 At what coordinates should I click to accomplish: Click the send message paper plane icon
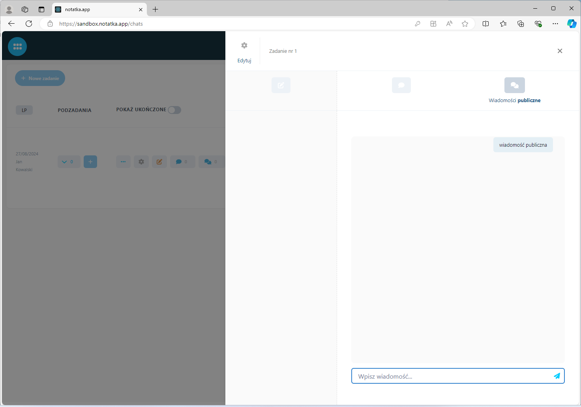(557, 376)
